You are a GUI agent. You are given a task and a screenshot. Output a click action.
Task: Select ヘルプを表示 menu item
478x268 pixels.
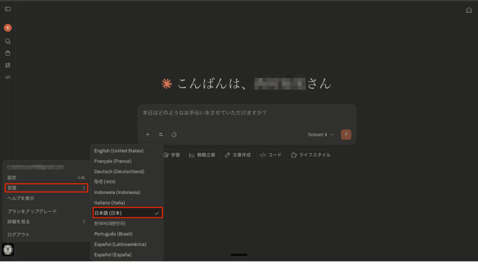(x=46, y=198)
